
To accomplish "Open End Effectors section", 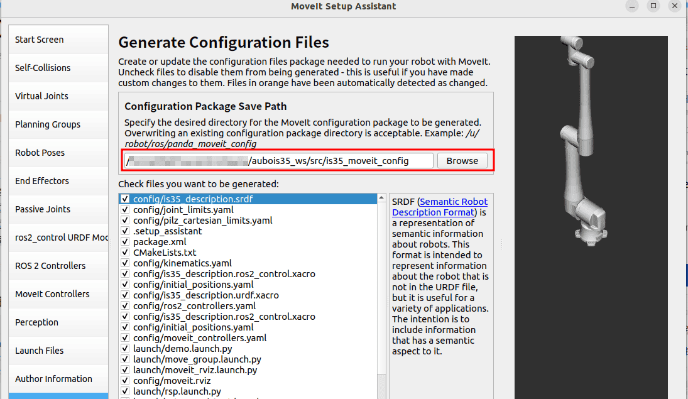I will pos(42,181).
